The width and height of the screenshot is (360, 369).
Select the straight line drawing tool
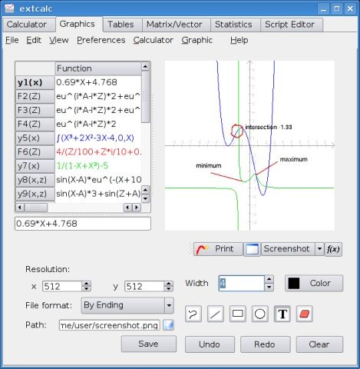216,314
